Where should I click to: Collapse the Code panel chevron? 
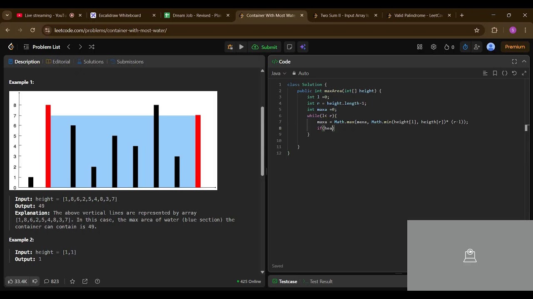[x=524, y=61]
